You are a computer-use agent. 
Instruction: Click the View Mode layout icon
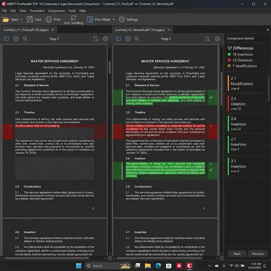[x=90, y=19]
